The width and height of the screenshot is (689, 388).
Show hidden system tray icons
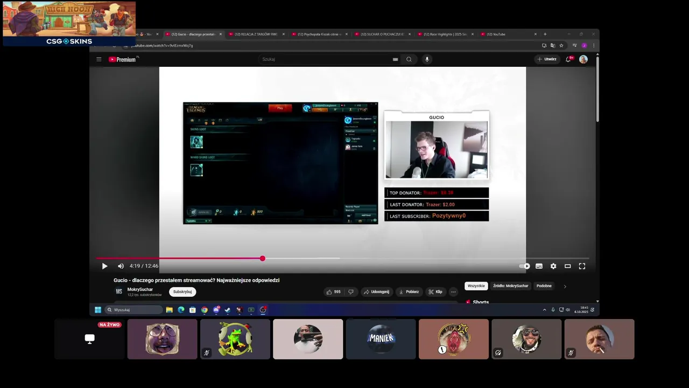click(544, 310)
